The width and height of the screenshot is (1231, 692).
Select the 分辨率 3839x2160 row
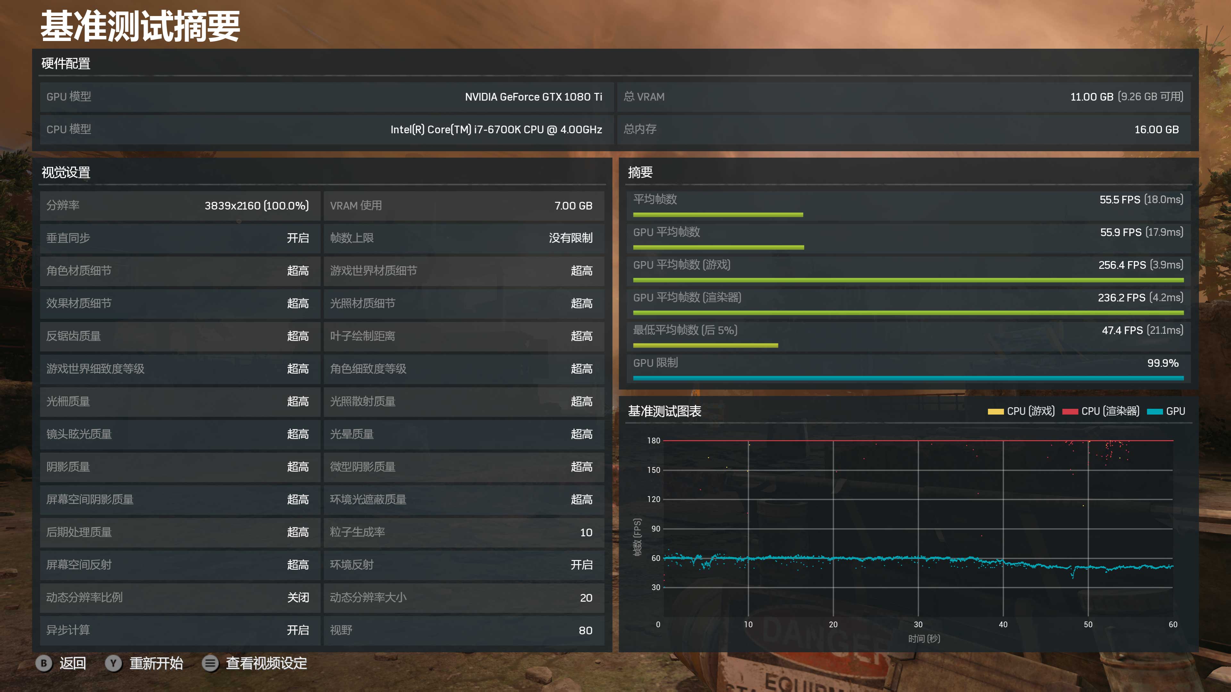(x=180, y=205)
